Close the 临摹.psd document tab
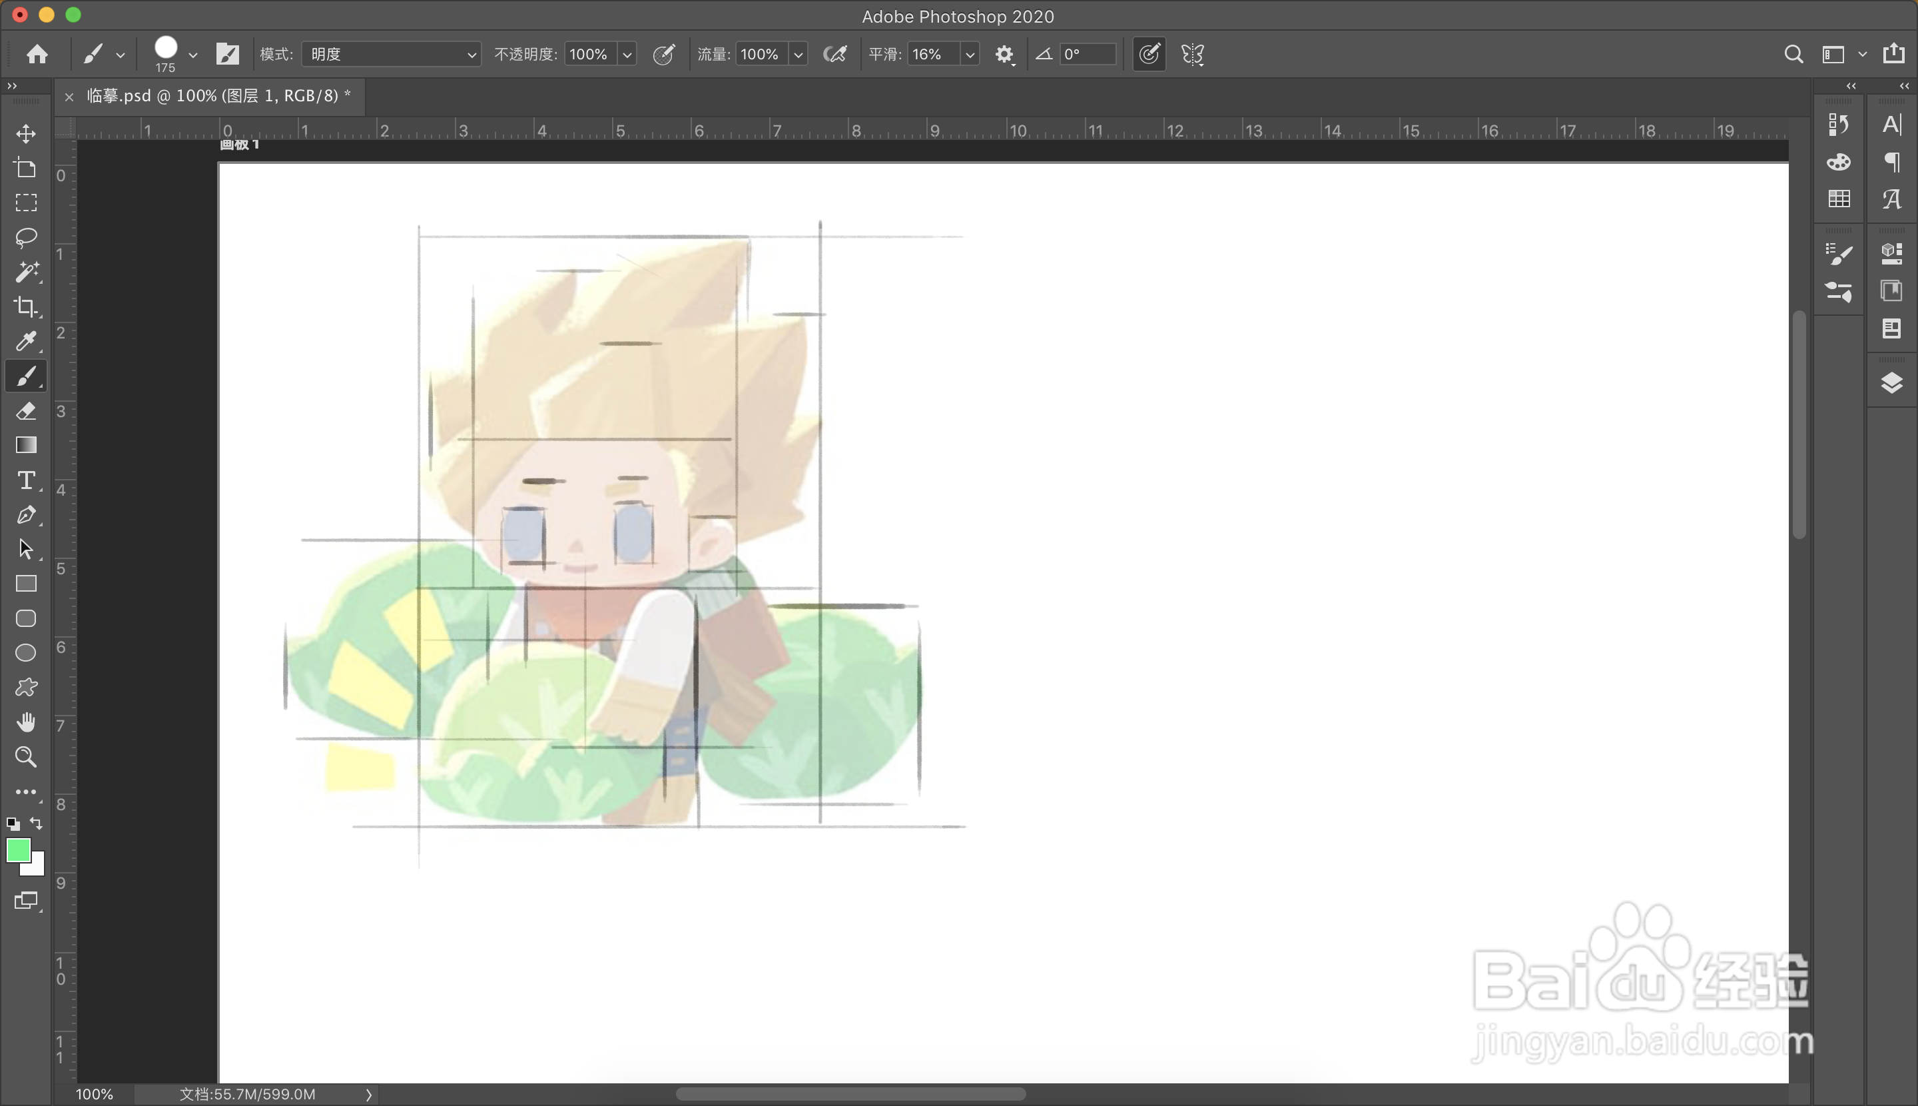Screen dimensions: 1918x1106 coord(69,97)
